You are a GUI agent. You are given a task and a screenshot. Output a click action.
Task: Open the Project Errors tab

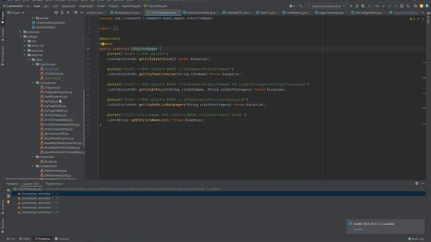(54, 184)
